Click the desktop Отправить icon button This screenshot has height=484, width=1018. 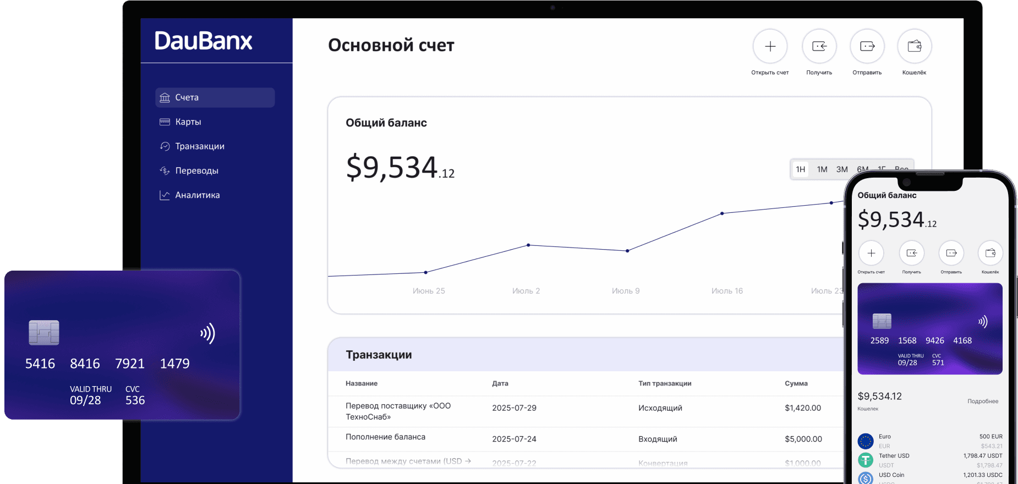867,46
